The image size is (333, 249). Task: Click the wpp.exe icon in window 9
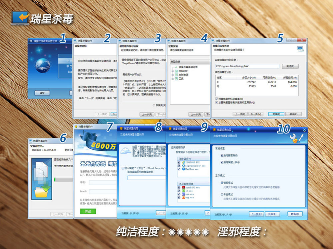click(x=183, y=198)
